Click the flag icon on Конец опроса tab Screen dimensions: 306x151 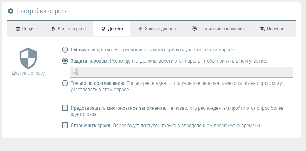coord(53,29)
